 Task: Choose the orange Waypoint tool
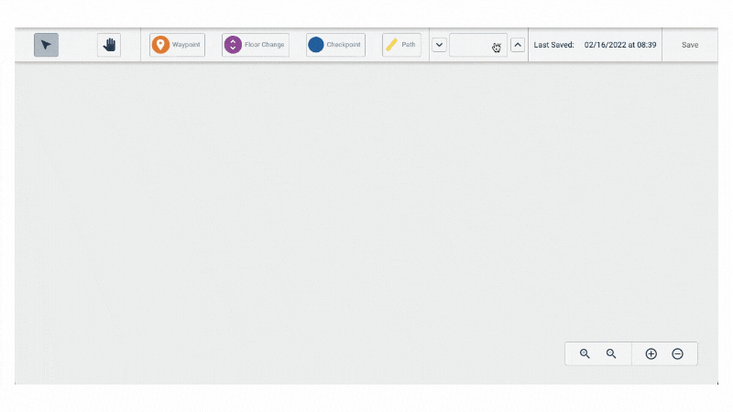point(177,45)
